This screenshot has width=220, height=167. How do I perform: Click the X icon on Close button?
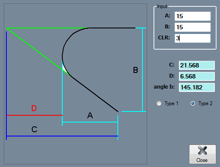point(203,150)
